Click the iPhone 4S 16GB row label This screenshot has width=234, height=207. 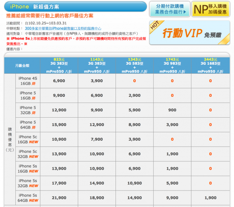pyautogui.click(x=28, y=81)
